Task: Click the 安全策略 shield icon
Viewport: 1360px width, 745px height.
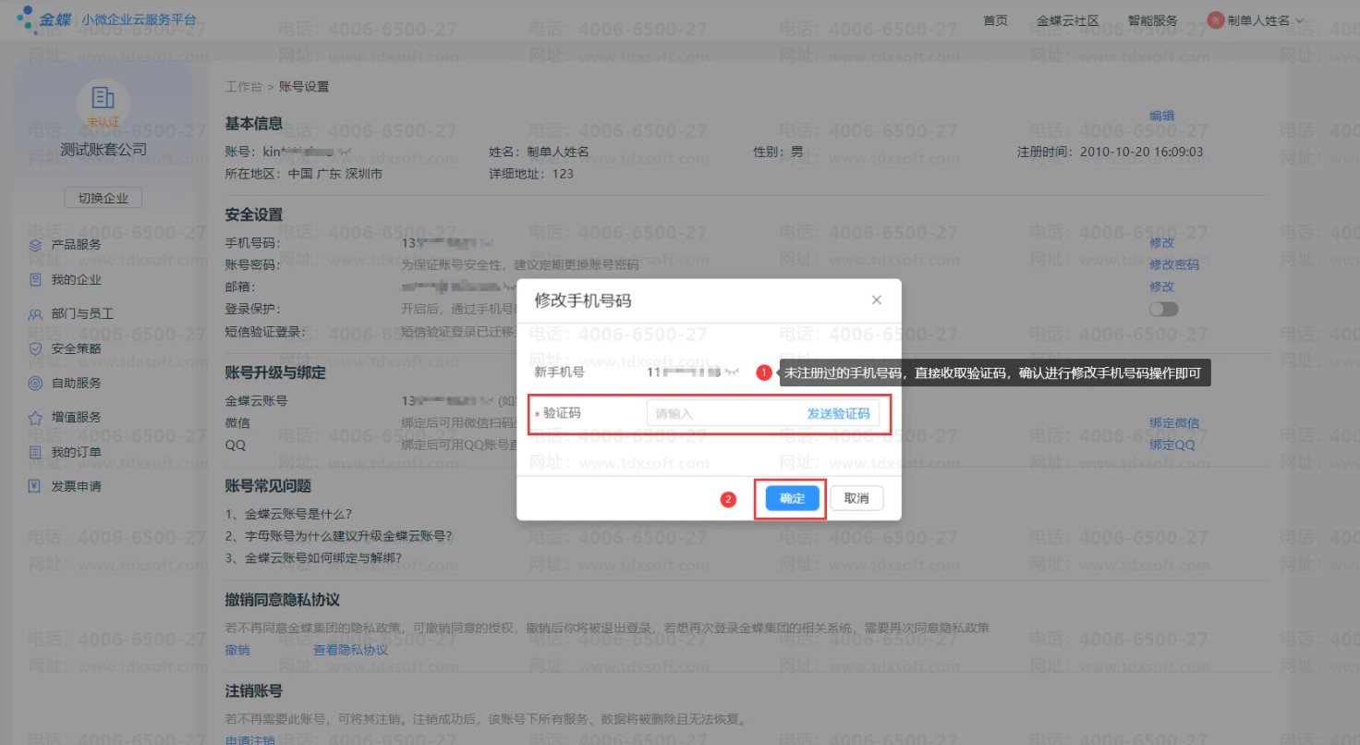Action: 35,348
